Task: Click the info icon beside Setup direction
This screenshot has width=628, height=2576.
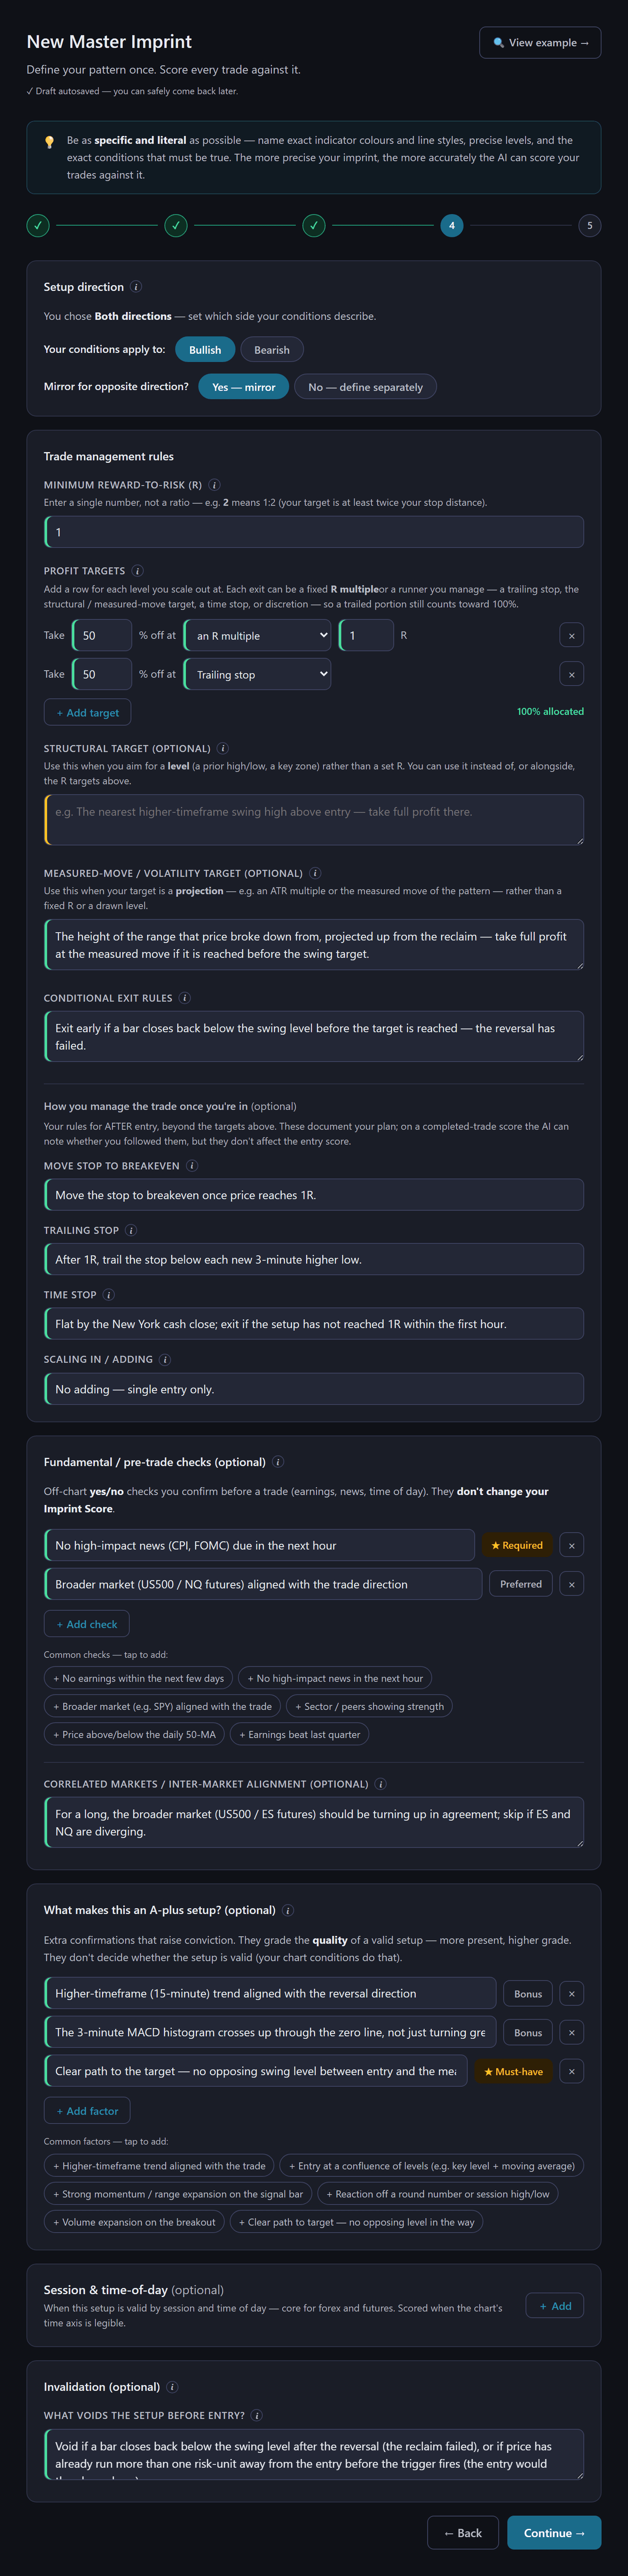Action: pos(136,287)
